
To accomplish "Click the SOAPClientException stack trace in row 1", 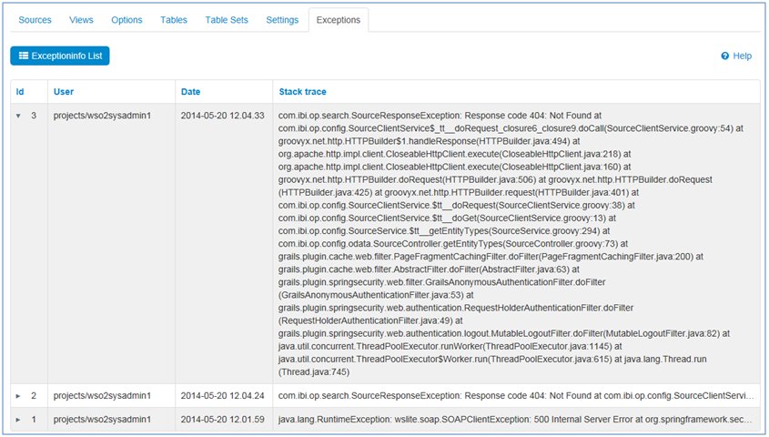I will (515, 419).
